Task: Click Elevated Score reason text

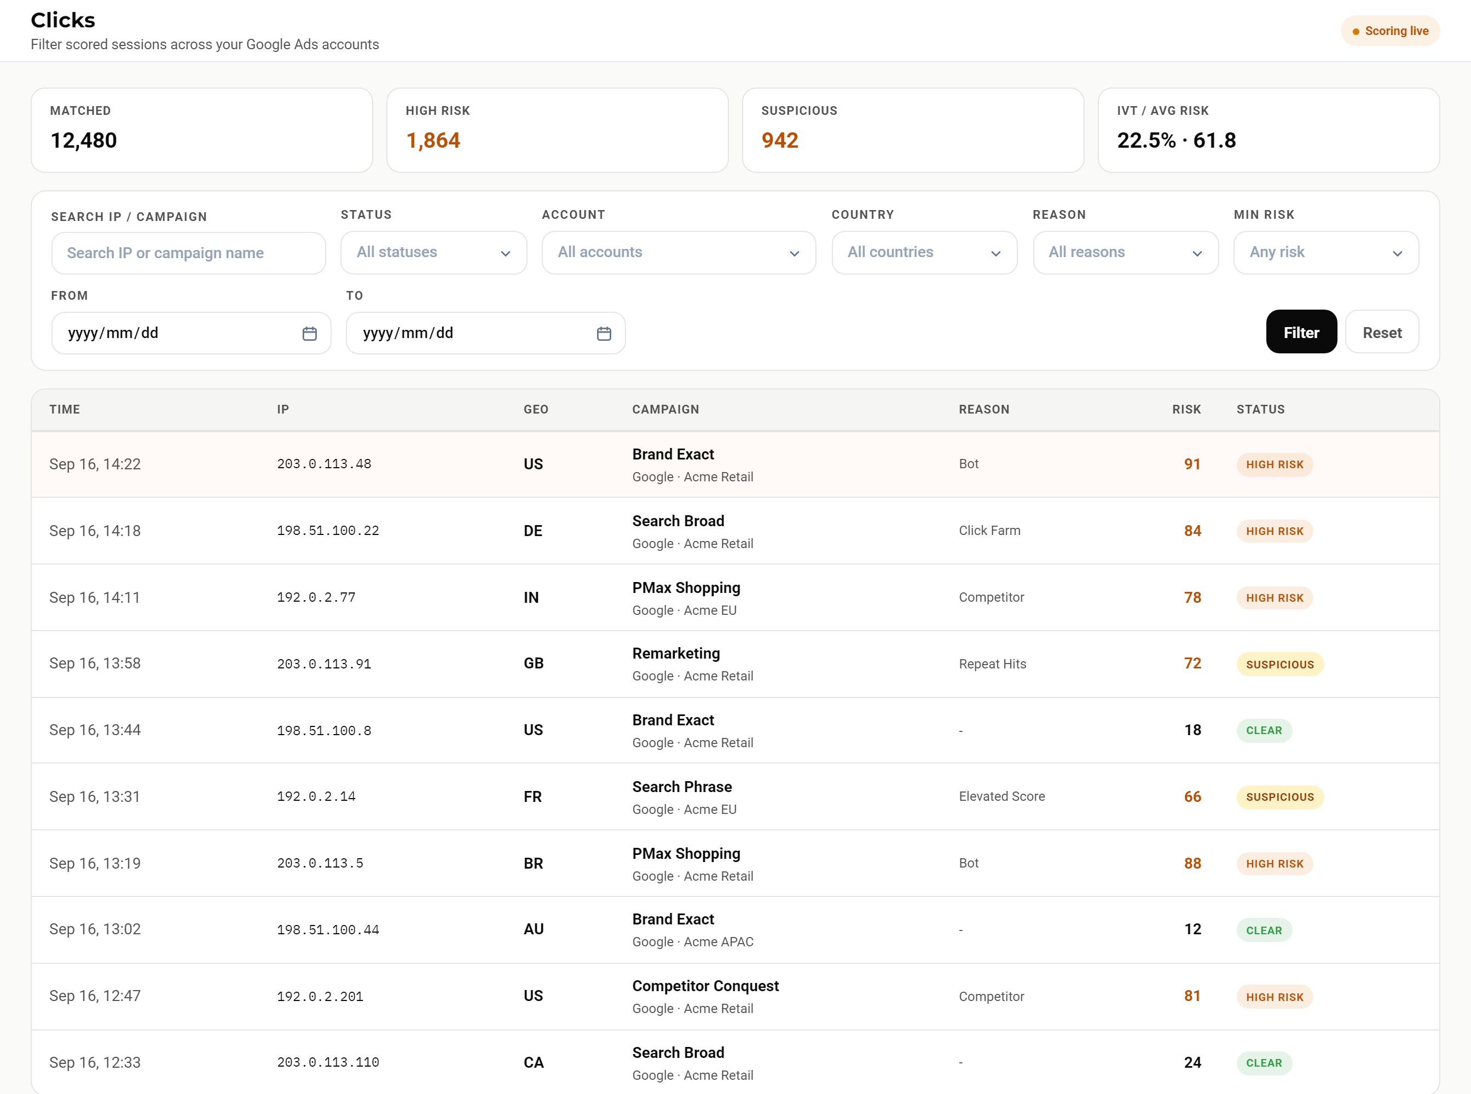Action: [x=1001, y=796]
